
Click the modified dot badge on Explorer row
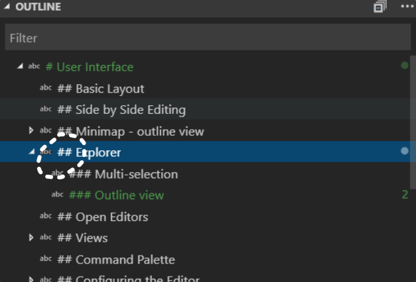tap(405, 151)
